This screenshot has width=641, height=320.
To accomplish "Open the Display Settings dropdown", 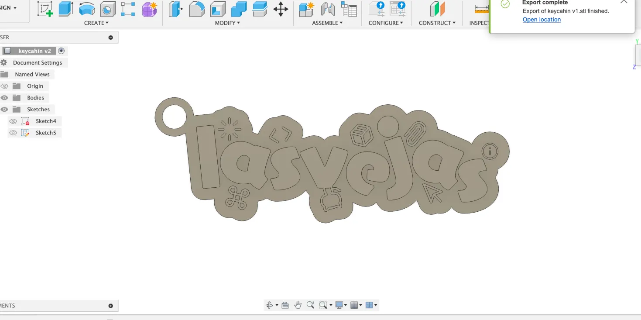I will coord(340,305).
